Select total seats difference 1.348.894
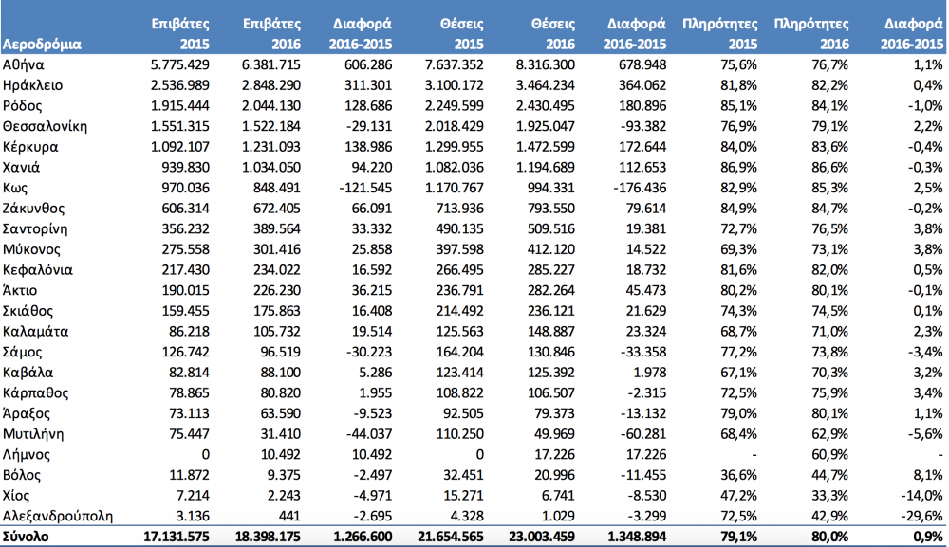This screenshot has height=547, width=949. pos(638,537)
